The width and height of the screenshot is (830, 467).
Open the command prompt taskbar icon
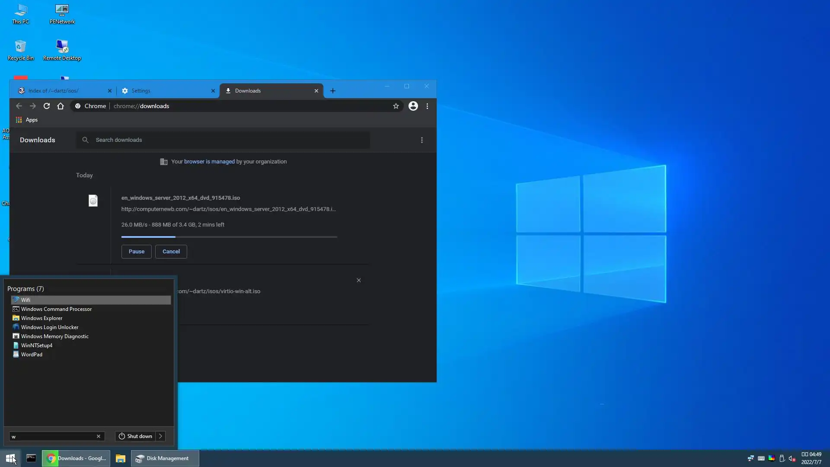(x=31, y=458)
